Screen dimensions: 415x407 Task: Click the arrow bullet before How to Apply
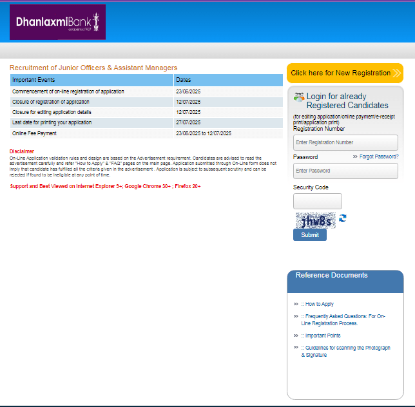[296, 304]
